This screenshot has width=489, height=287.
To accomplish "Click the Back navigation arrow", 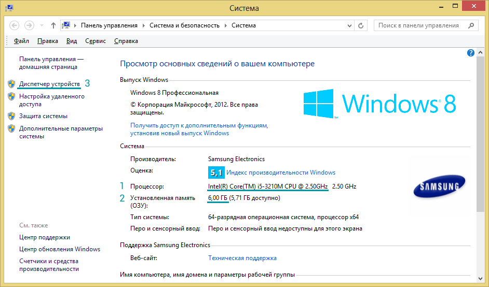I will pos(14,25).
